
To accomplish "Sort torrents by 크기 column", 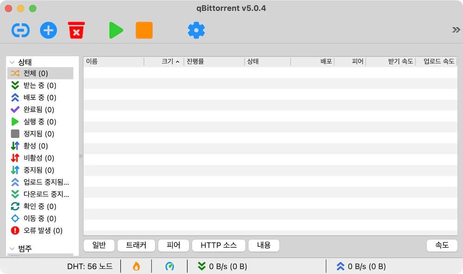I will coord(164,61).
